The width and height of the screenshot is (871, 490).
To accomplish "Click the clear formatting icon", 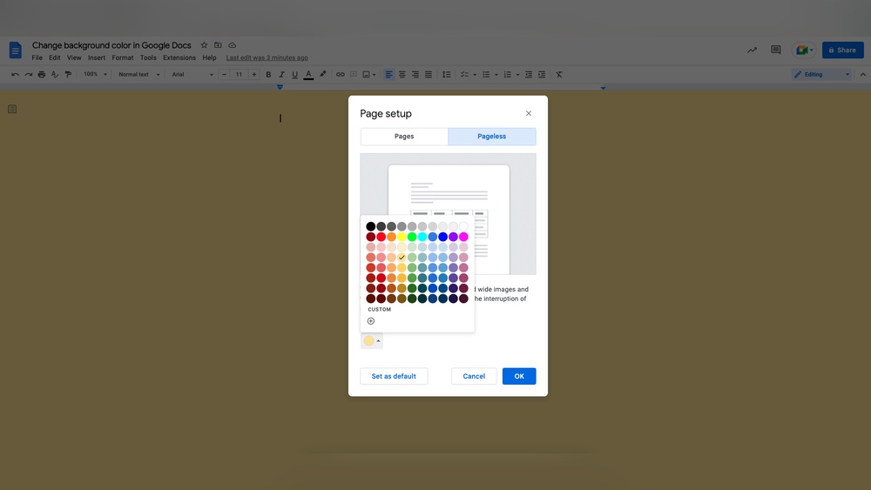I will pyautogui.click(x=559, y=74).
